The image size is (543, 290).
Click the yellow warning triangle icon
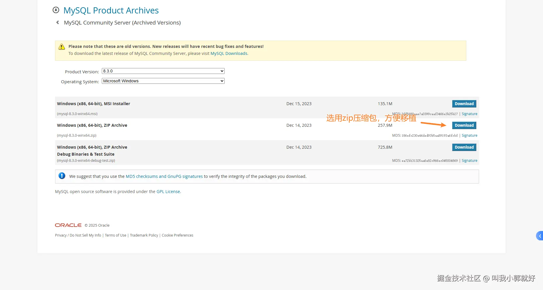[x=61, y=47]
